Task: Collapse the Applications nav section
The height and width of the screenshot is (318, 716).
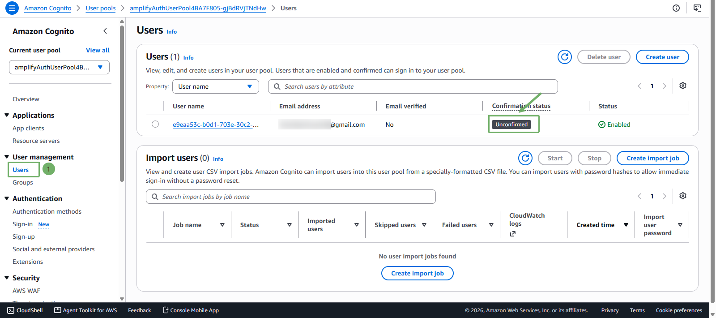Action: [x=7, y=115]
